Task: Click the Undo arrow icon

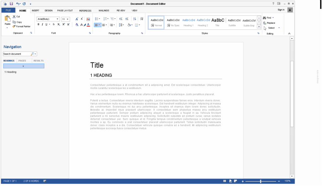Action: 18,4
